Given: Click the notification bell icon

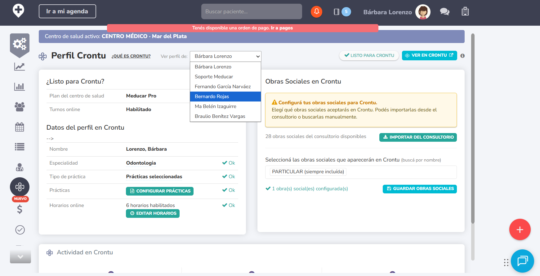Looking at the screenshot, I should pyautogui.click(x=316, y=12).
